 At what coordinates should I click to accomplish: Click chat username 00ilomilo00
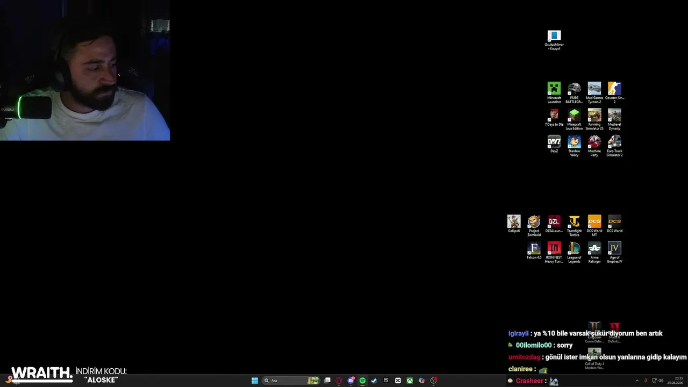point(534,345)
